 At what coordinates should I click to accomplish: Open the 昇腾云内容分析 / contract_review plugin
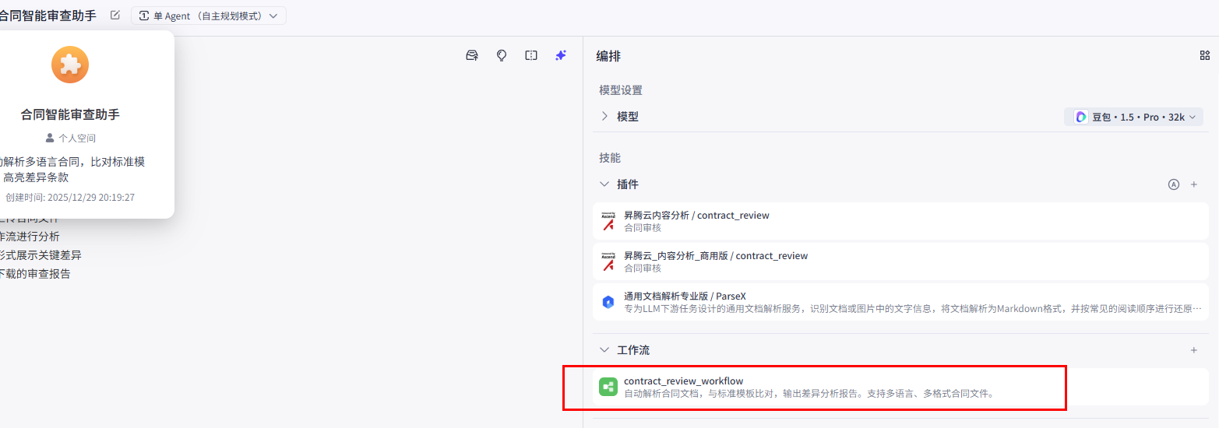(x=900, y=221)
